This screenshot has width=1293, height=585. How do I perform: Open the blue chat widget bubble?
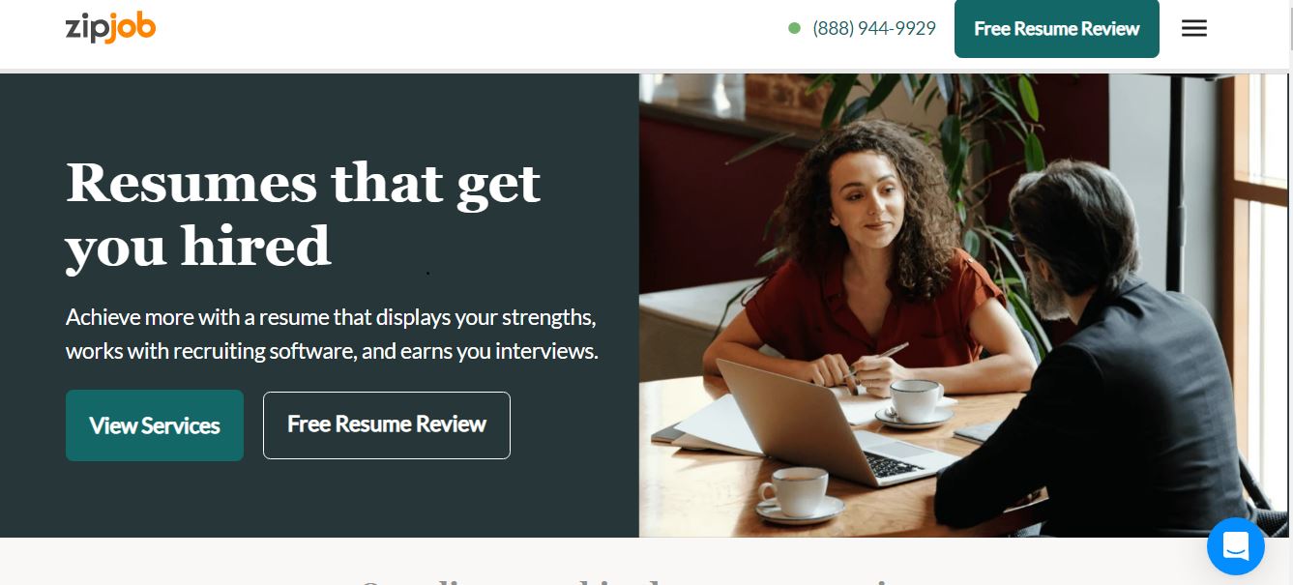(1236, 546)
